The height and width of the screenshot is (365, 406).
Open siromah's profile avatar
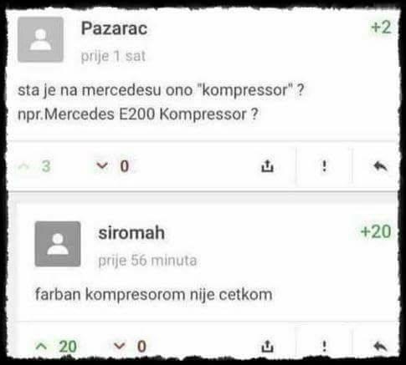pyautogui.click(x=58, y=244)
